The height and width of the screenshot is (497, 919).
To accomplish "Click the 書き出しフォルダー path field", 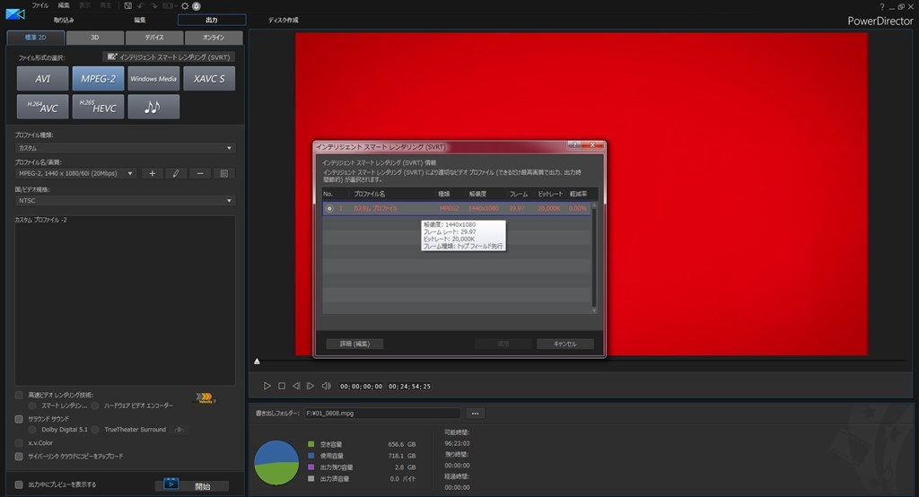I will click(382, 414).
